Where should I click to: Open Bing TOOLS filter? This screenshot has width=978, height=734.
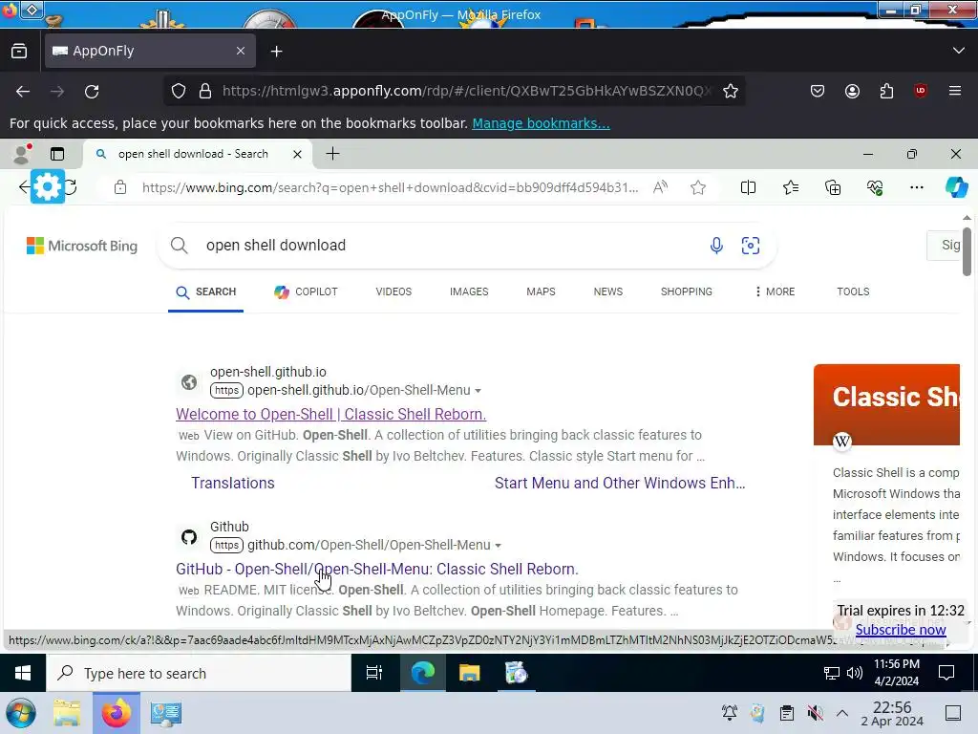pyautogui.click(x=853, y=291)
